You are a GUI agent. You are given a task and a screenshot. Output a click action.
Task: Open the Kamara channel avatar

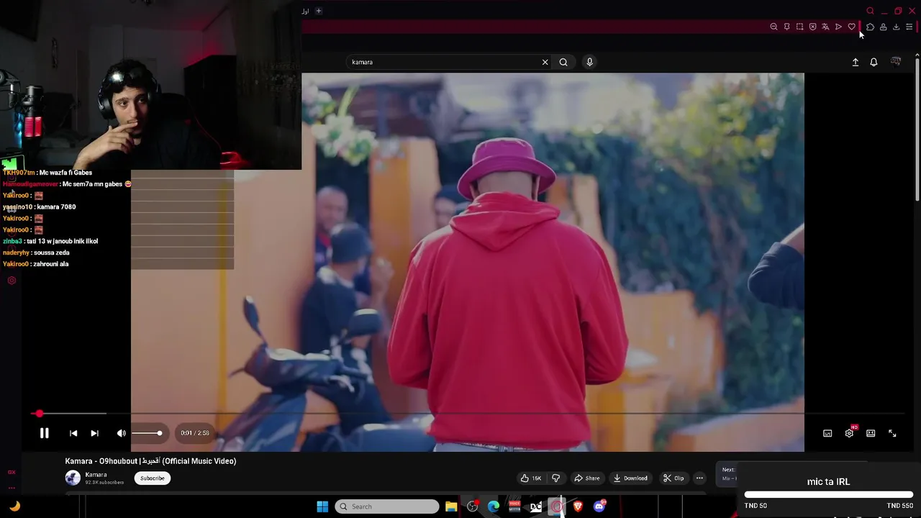[73, 478]
